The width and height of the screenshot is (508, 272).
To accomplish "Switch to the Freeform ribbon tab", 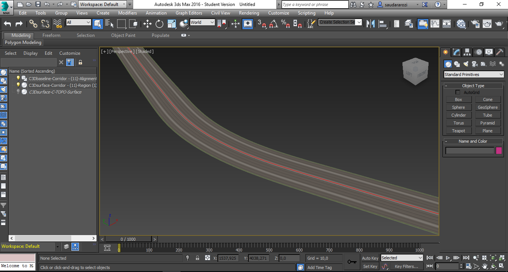I will point(51,35).
